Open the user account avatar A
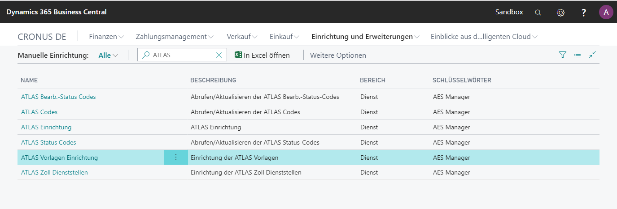617x209 pixels. (606, 12)
